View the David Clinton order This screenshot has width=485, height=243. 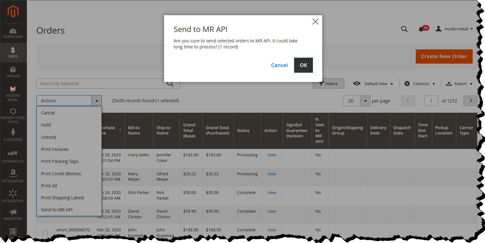tap(272, 211)
